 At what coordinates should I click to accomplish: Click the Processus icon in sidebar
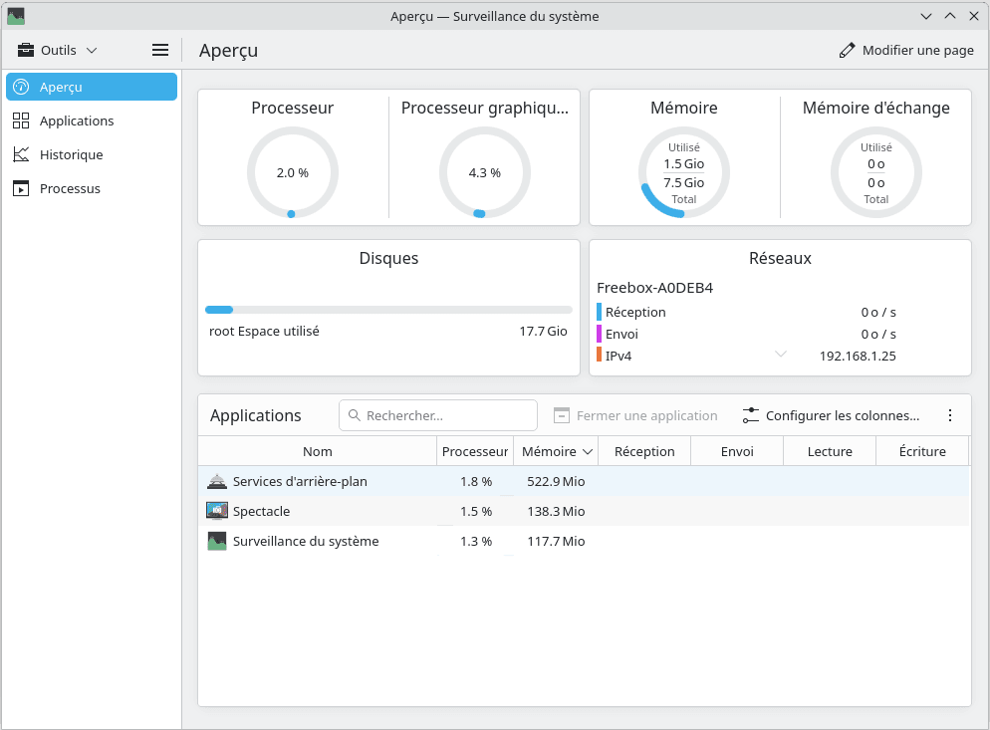[x=21, y=188]
